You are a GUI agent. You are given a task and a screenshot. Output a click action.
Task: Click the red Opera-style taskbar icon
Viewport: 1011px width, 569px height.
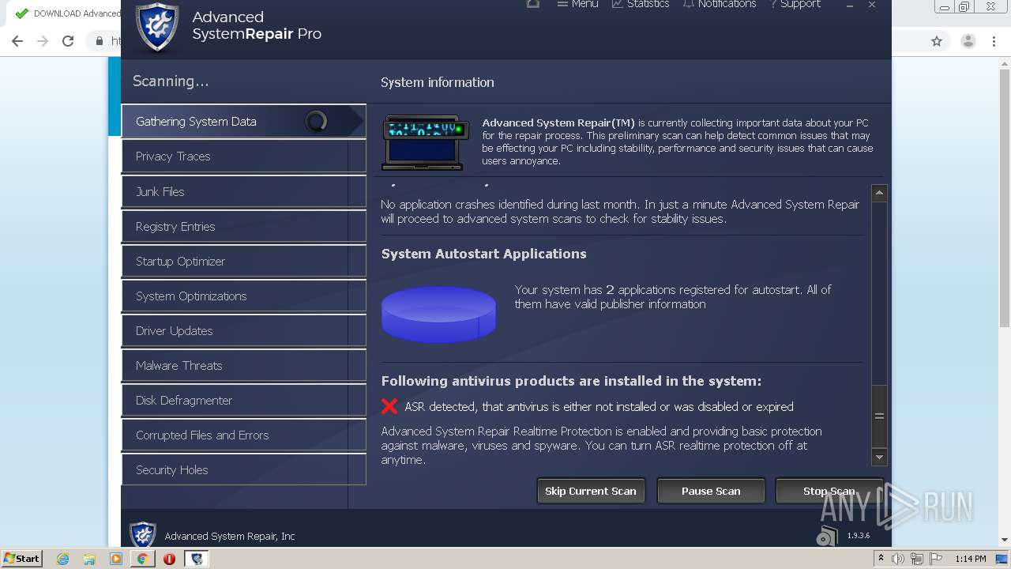pos(169,559)
